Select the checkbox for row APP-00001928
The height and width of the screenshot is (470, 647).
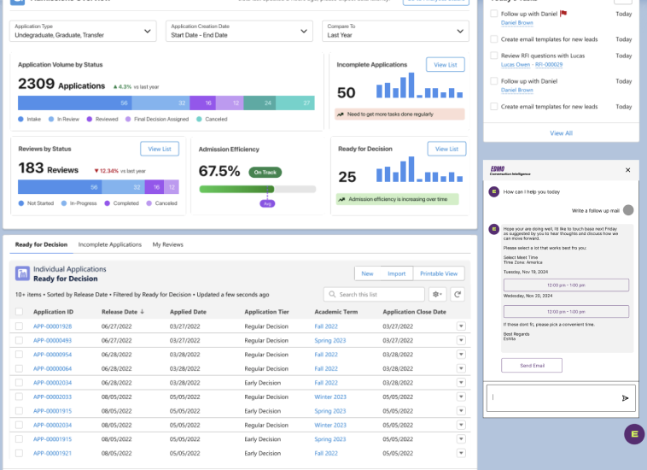point(19,326)
